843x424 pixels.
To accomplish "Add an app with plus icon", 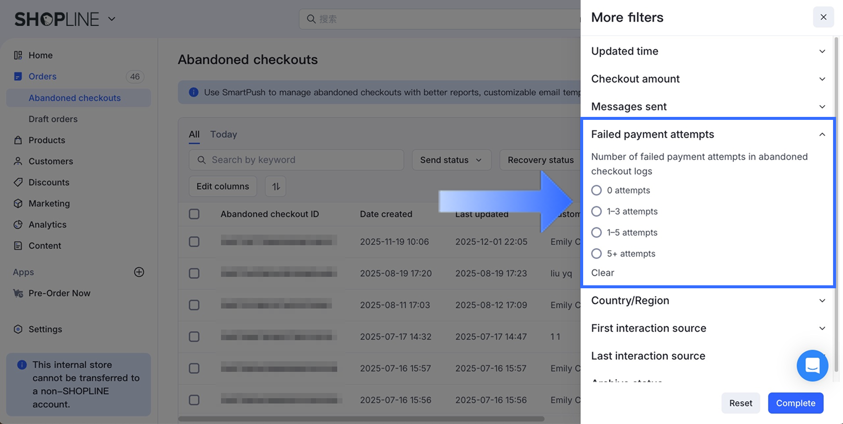I will [x=139, y=272].
